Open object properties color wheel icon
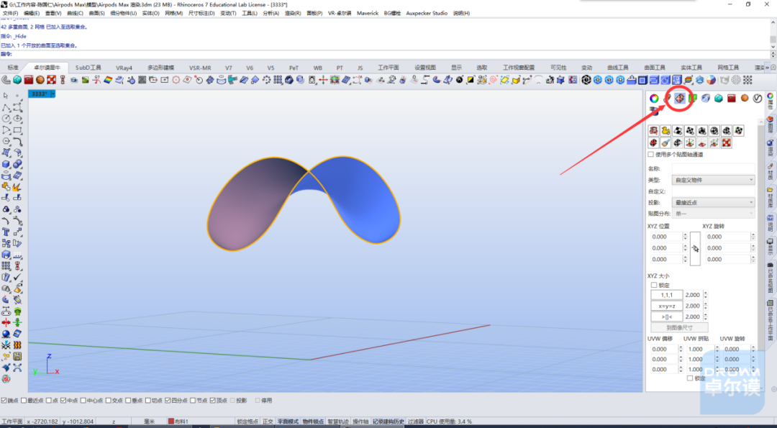Viewport: 777px width, 428px height. (654, 98)
